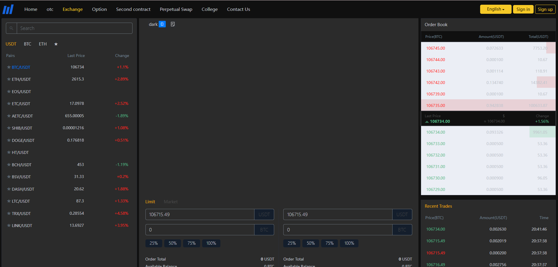Open the favorites star tab
The height and width of the screenshot is (267, 558).
(x=56, y=44)
